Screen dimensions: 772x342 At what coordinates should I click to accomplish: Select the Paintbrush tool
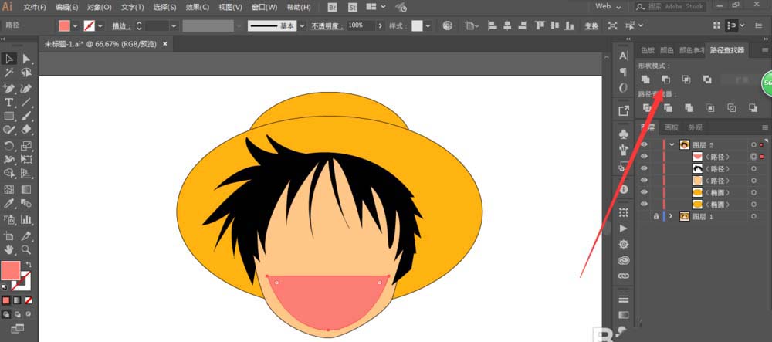pyautogui.click(x=26, y=116)
